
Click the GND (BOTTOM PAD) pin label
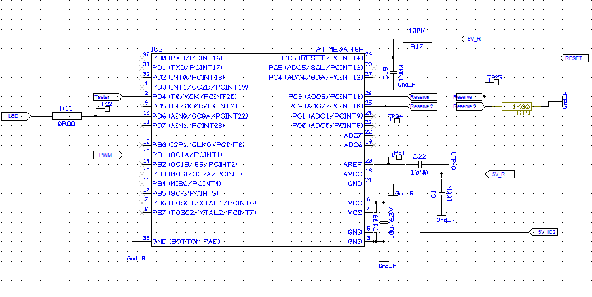tap(186, 241)
